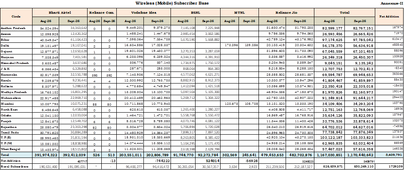The image size is (404, 170).
Task: Select the BSNL column header
Action: pos(196,13)
